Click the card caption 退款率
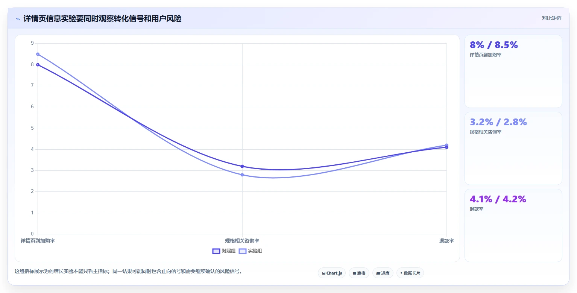577x293 pixels. 477,209
